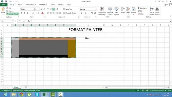The image size is (172, 97).
Task: Toggle Wrap Text
Action: click(x=67, y=9)
